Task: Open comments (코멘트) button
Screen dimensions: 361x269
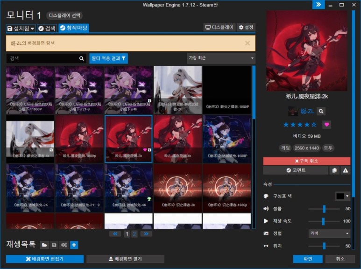Action: click(x=296, y=170)
